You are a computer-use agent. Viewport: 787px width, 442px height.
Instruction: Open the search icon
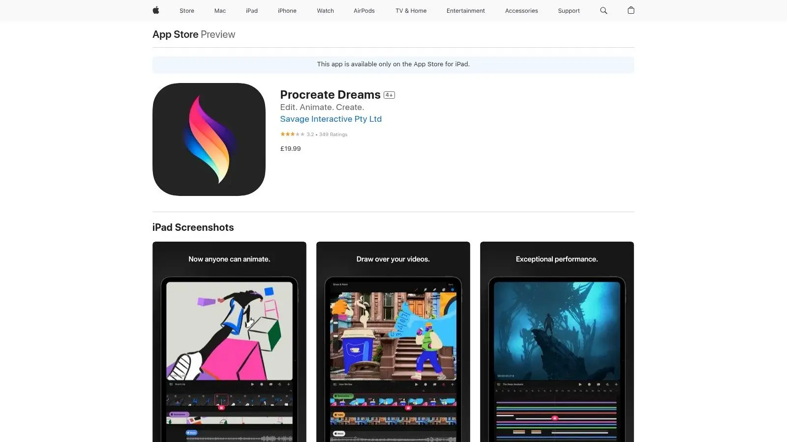click(604, 10)
